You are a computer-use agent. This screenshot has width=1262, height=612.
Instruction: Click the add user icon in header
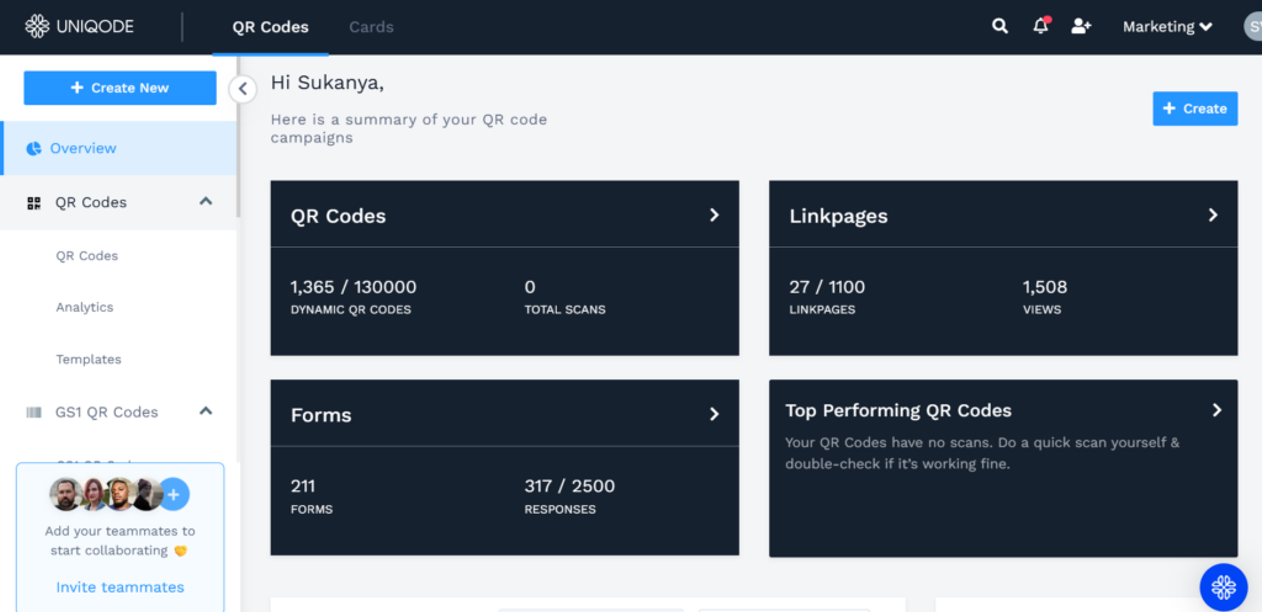tap(1080, 26)
